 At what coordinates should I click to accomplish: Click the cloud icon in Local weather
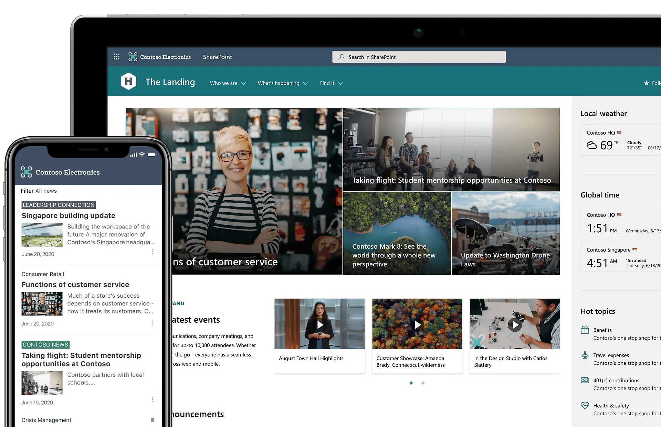click(x=592, y=145)
